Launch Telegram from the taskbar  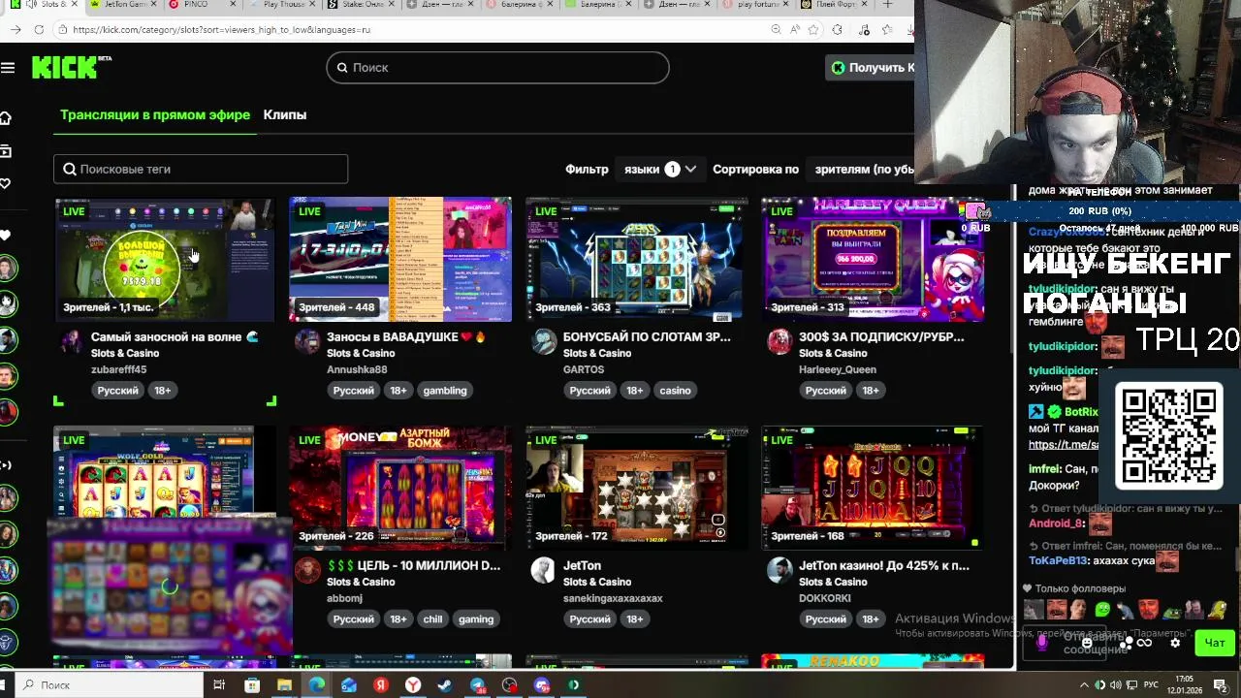478,685
